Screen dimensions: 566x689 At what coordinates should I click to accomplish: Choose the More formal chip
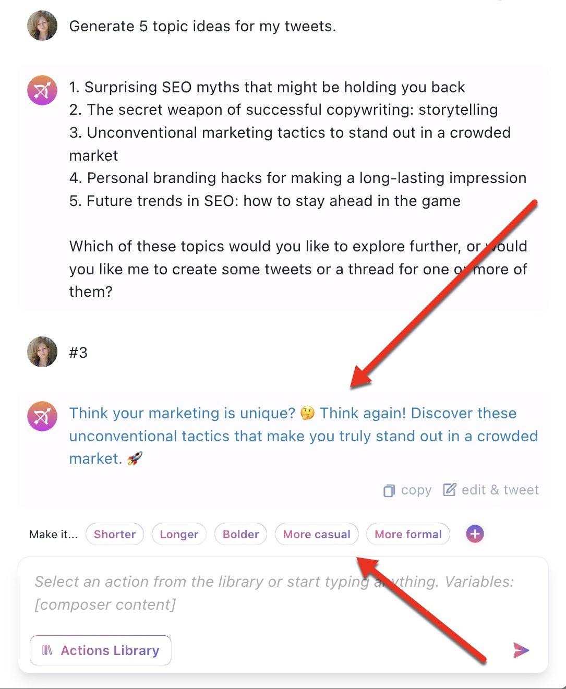click(x=408, y=534)
